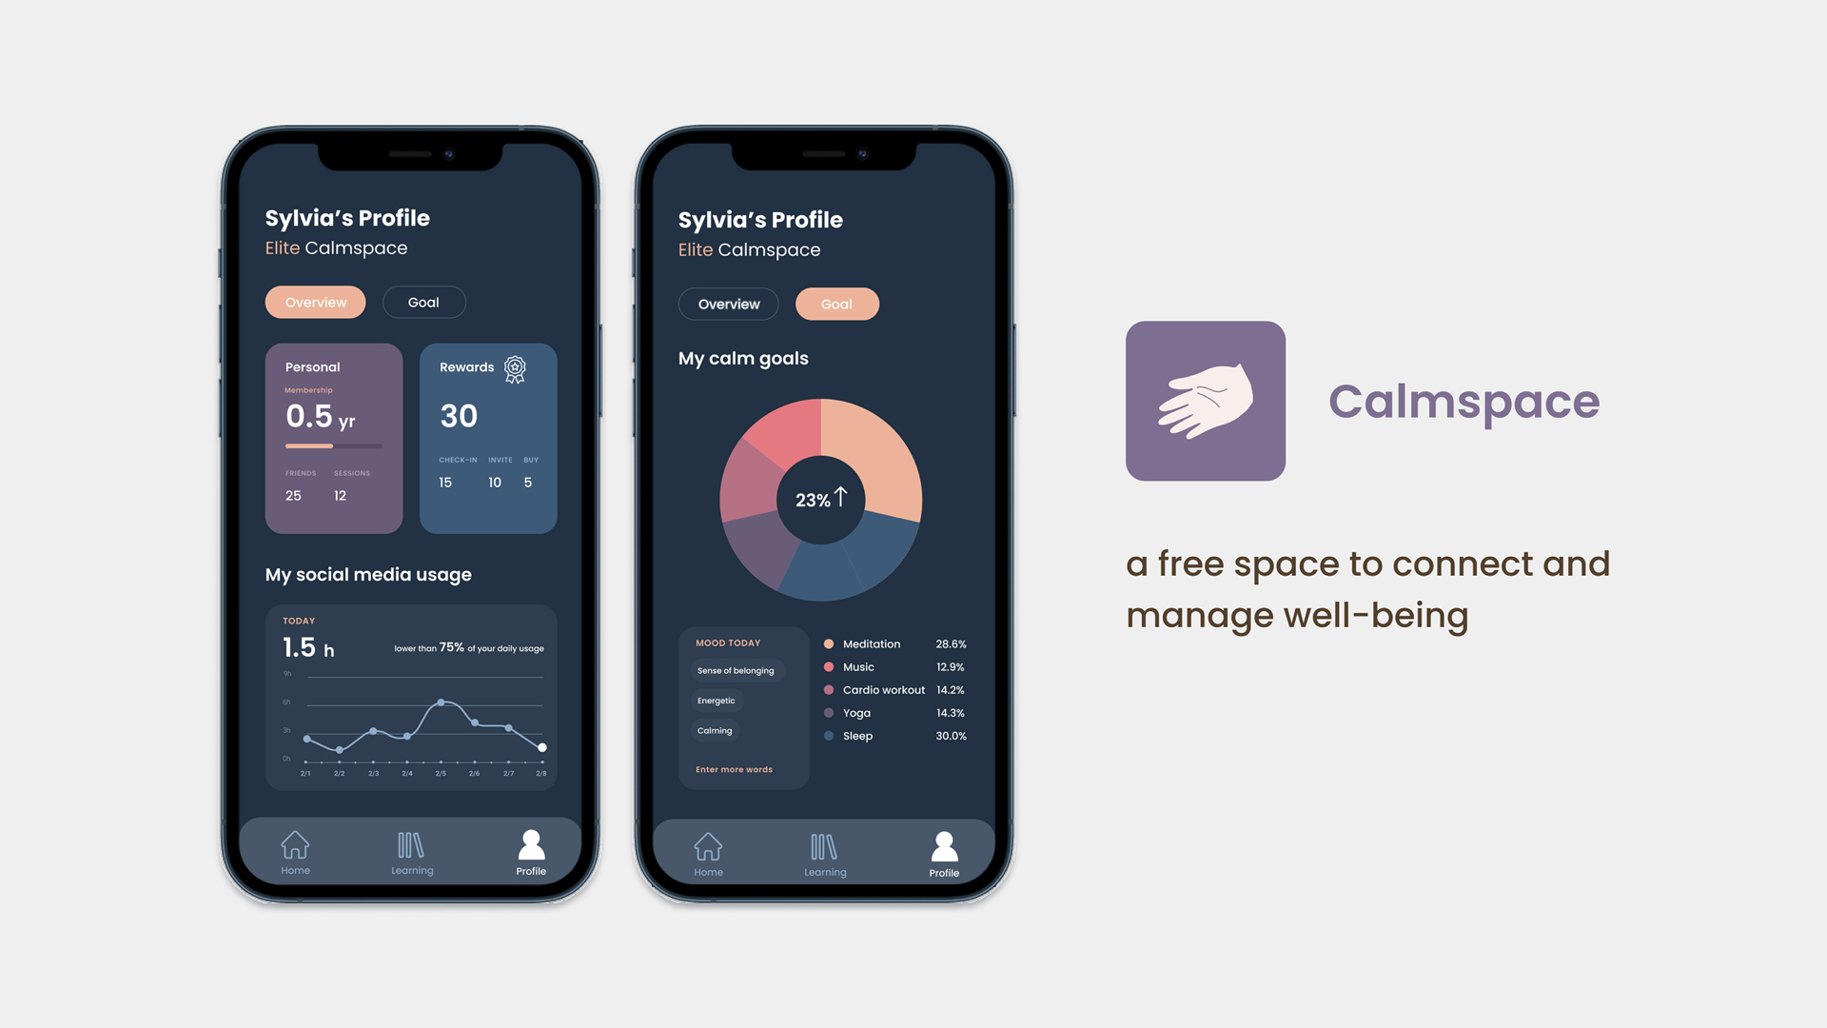Select the Overview tab on left screen
The height and width of the screenshot is (1028, 1827).
click(x=315, y=301)
